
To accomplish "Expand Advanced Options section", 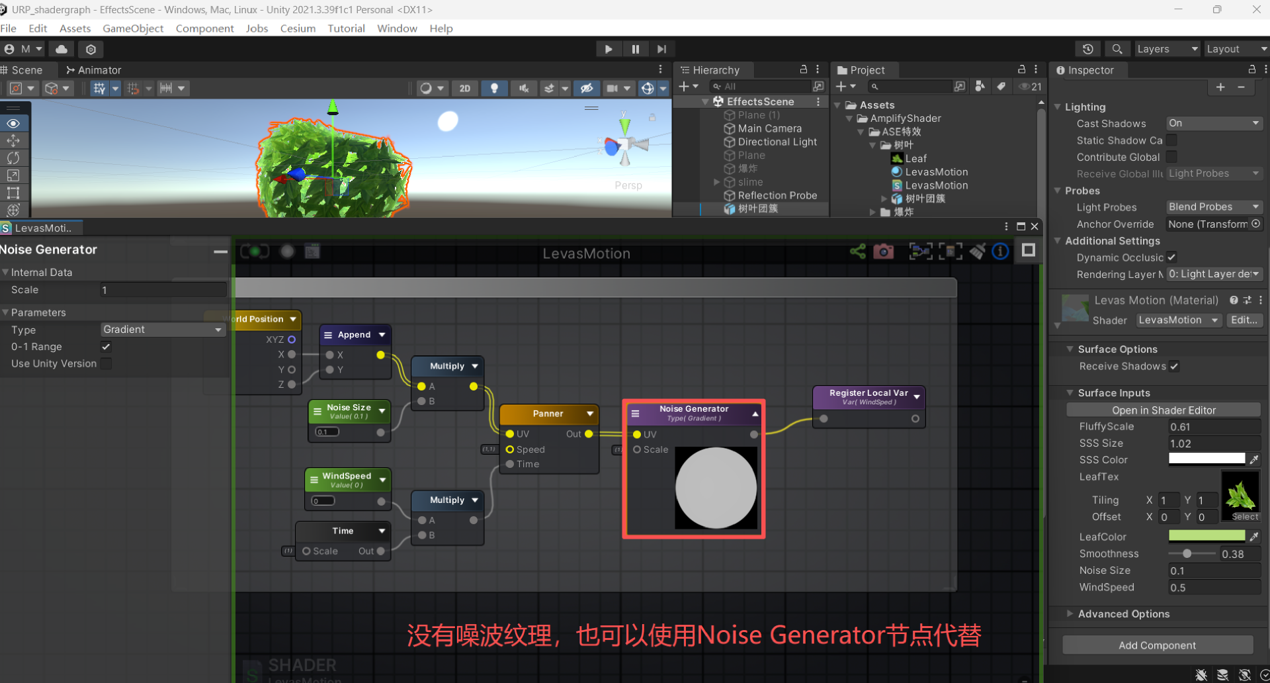I will point(1070,614).
